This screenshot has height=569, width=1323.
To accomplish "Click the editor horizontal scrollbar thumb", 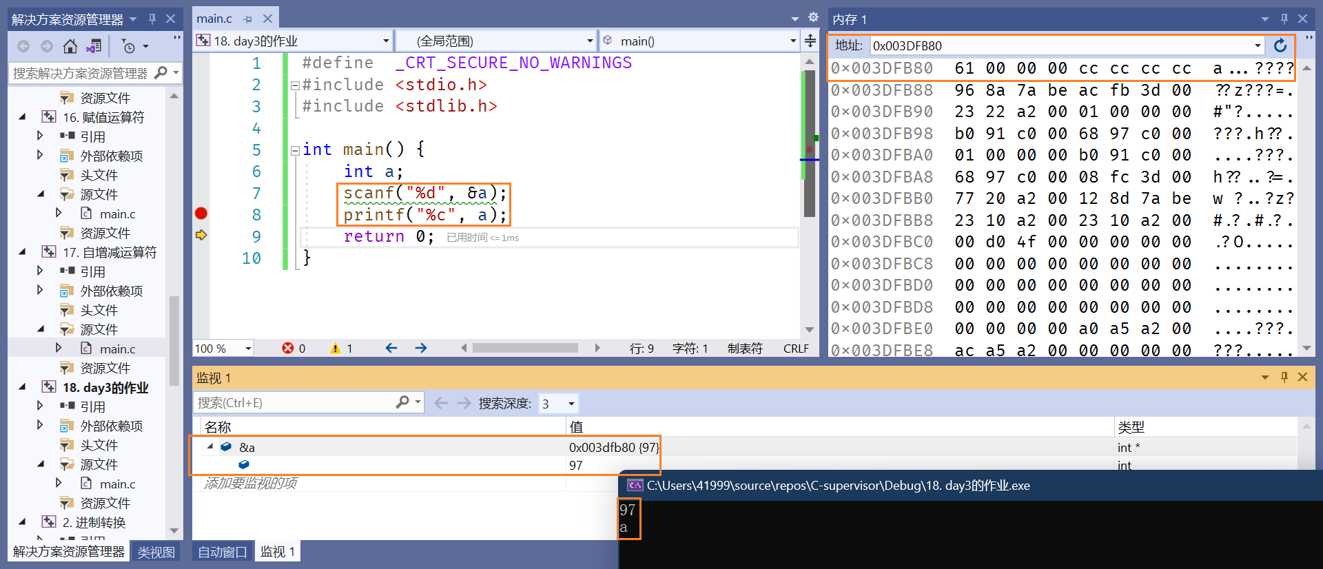I will click(x=525, y=348).
